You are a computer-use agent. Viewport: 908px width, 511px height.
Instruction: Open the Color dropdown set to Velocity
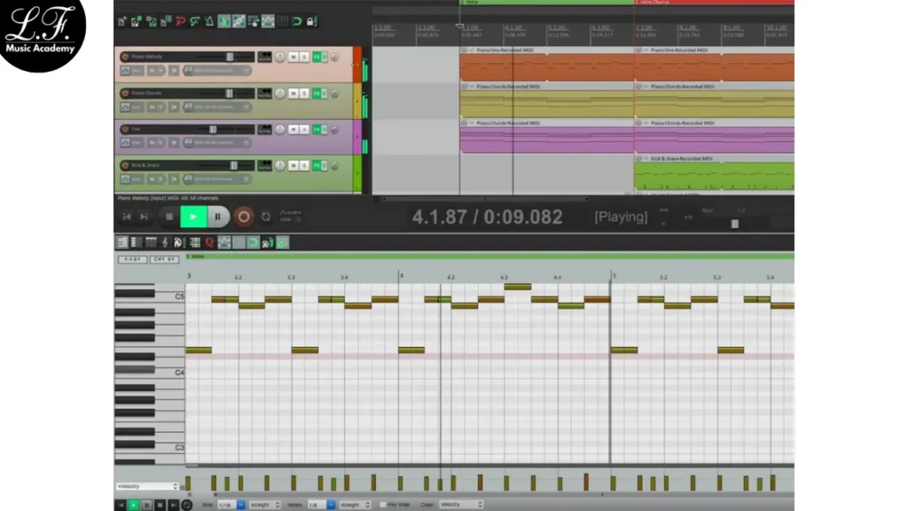[461, 504]
